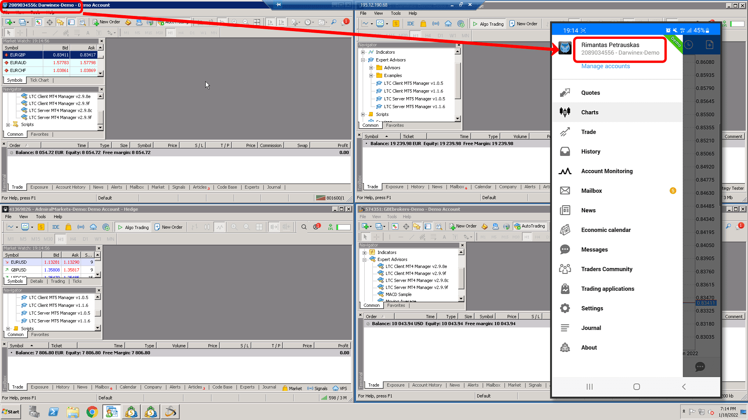Open Charts in MetaTrader mobile menu
Image resolution: width=748 pixels, height=420 pixels.
pos(590,112)
